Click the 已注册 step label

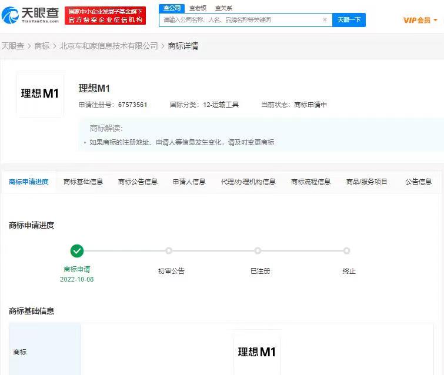pyautogui.click(x=261, y=271)
